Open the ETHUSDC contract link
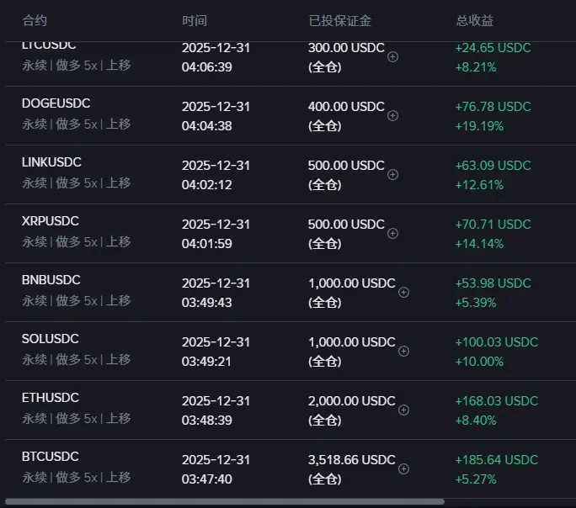Viewport: 576px width, 508px height. (x=51, y=398)
